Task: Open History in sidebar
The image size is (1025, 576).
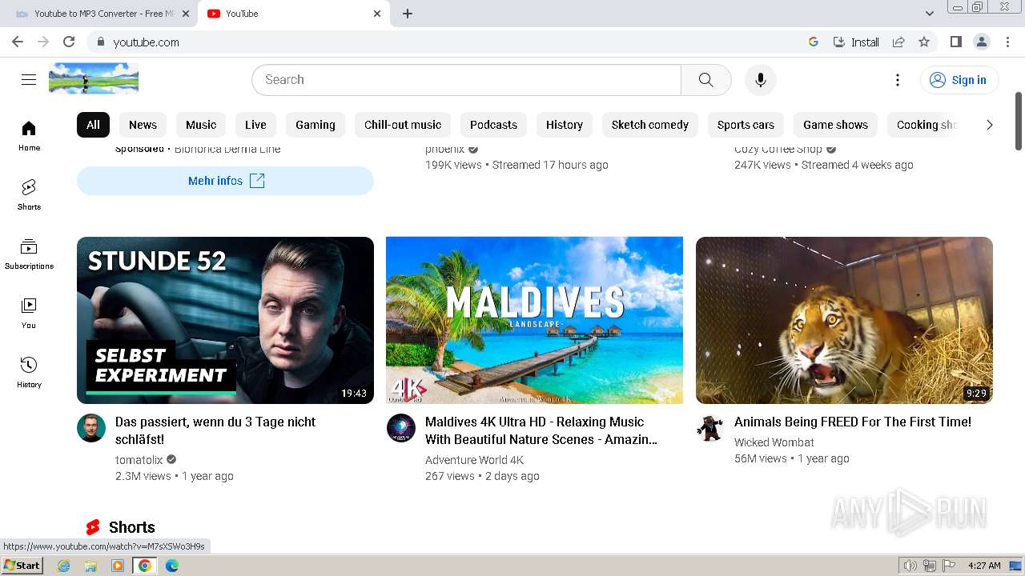Action: [x=29, y=373]
